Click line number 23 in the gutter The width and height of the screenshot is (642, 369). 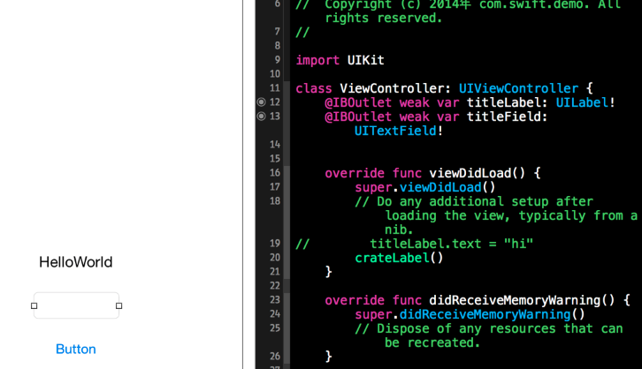274,300
